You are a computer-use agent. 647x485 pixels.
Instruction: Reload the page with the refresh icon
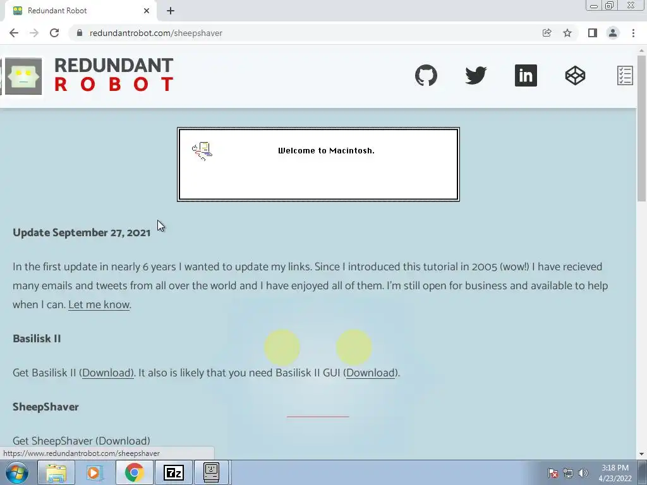click(54, 33)
